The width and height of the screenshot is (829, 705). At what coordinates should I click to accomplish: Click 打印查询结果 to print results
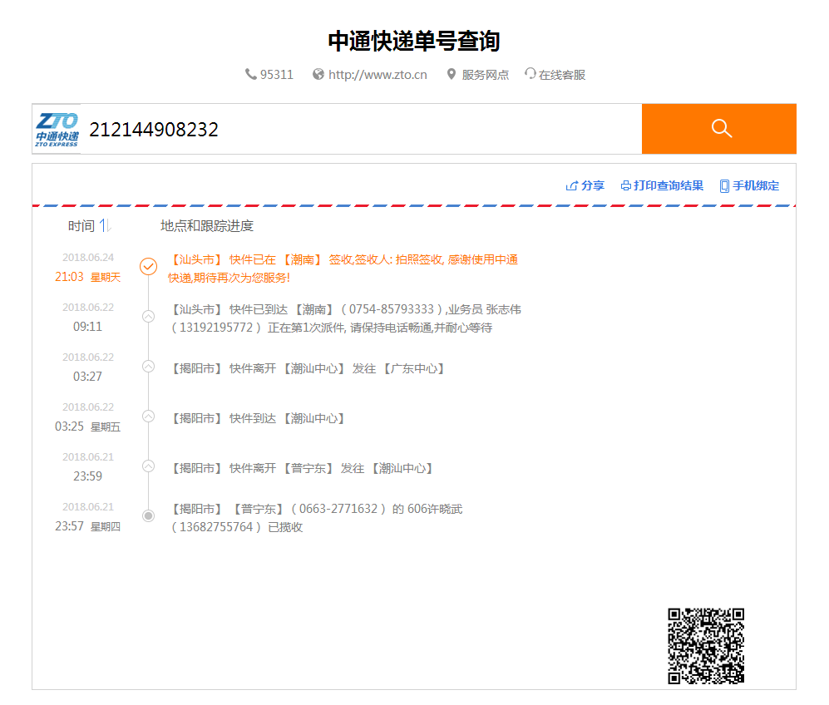669,185
